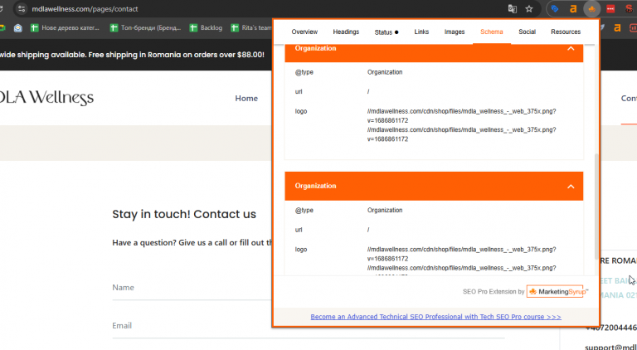
Task: Click the free shipping announcement text
Action: coord(132,55)
